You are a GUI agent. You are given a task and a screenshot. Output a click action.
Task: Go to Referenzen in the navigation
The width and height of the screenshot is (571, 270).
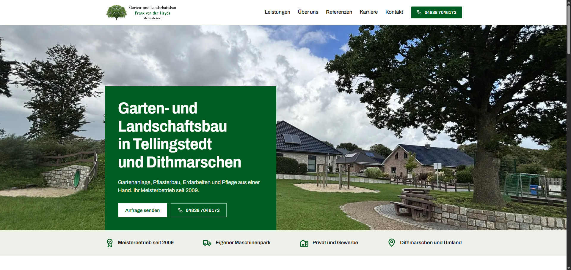click(339, 12)
